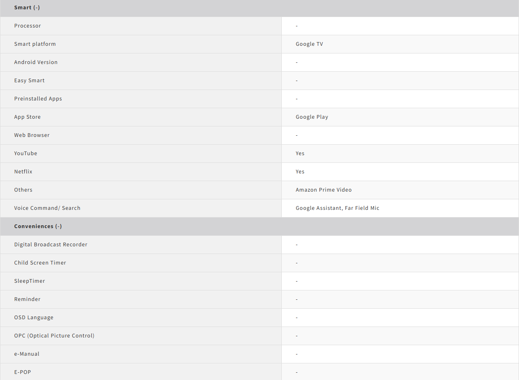Click the Smart platform label

pos(35,44)
